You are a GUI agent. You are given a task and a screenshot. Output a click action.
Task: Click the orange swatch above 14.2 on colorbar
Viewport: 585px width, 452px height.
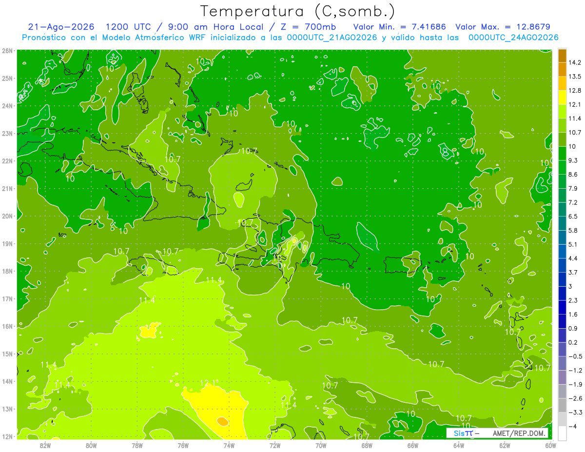(x=562, y=56)
